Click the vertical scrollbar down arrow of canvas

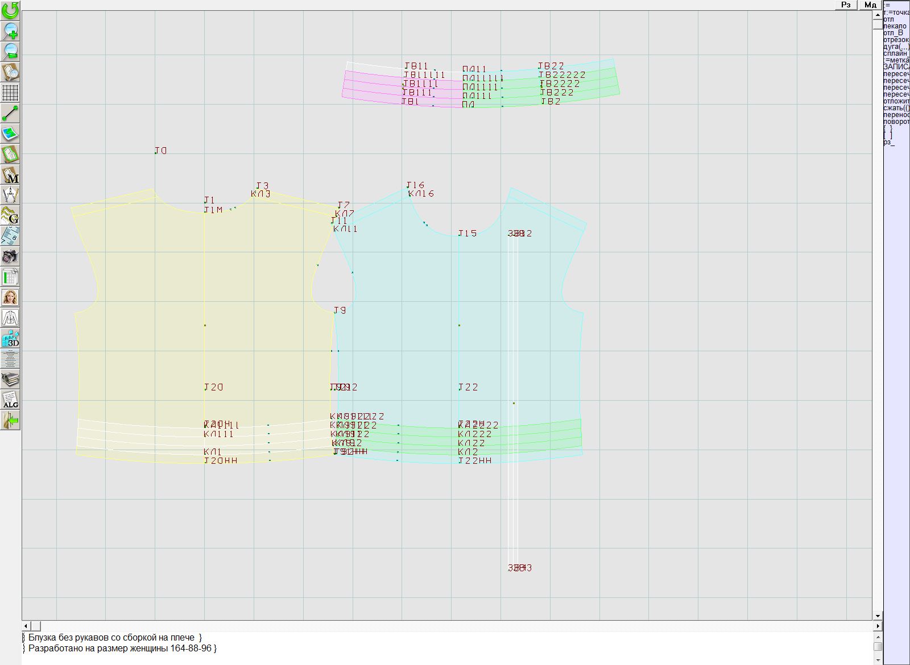point(878,616)
